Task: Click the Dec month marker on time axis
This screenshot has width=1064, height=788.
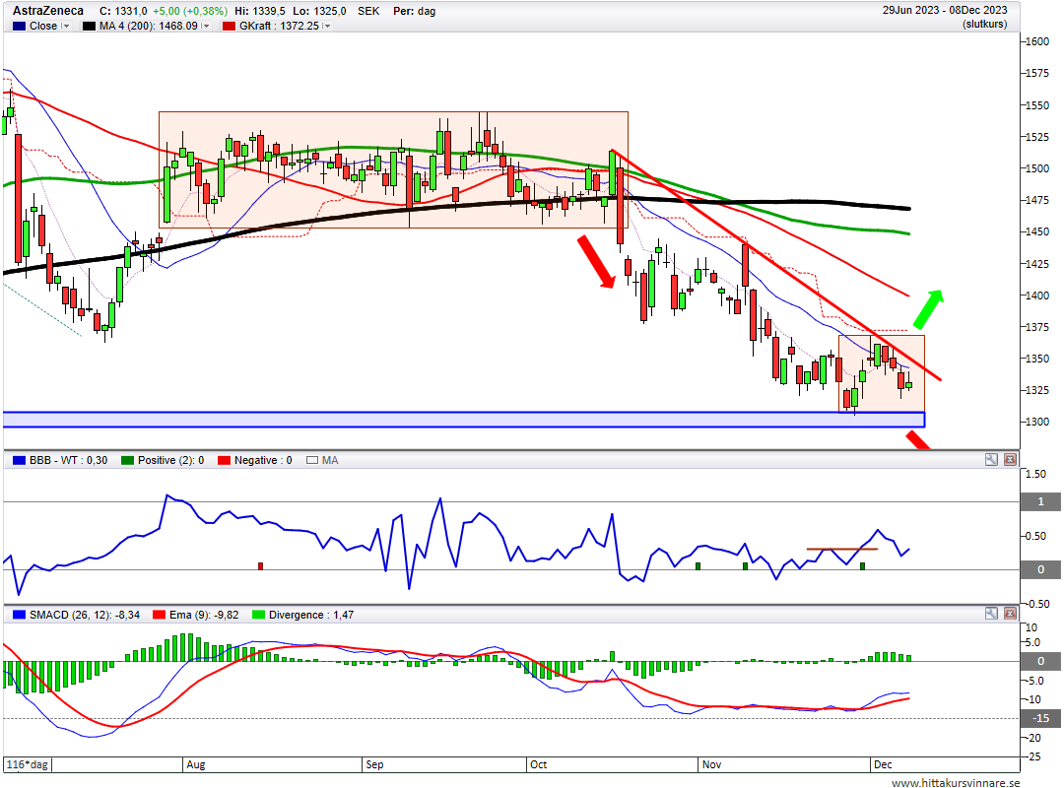Action: [x=883, y=764]
